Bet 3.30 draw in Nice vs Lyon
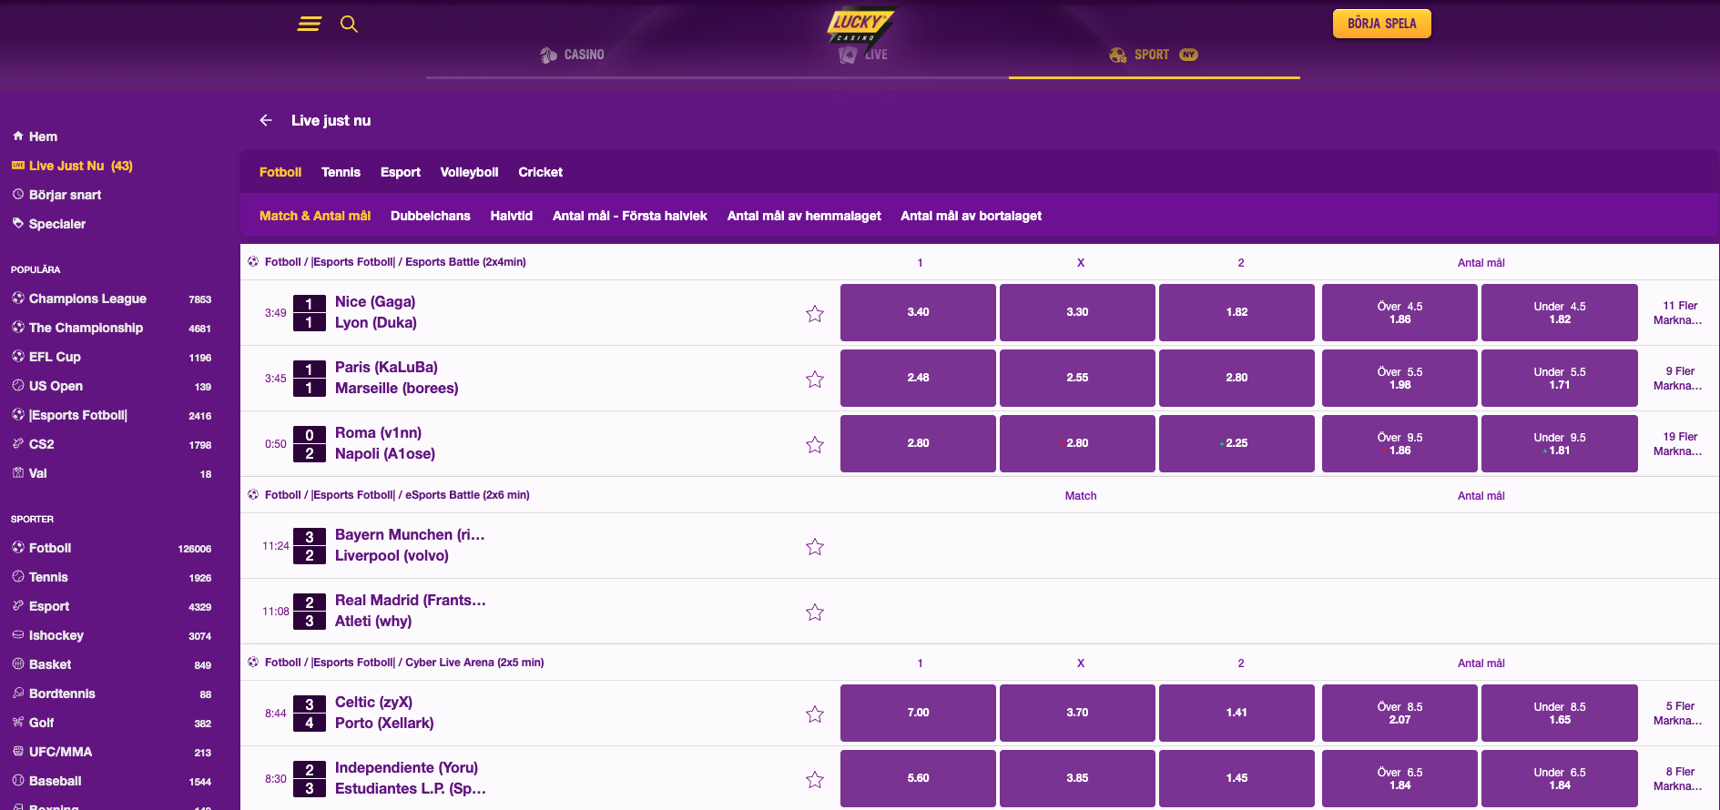Viewport: 1720px width, 810px height. 1077,312
